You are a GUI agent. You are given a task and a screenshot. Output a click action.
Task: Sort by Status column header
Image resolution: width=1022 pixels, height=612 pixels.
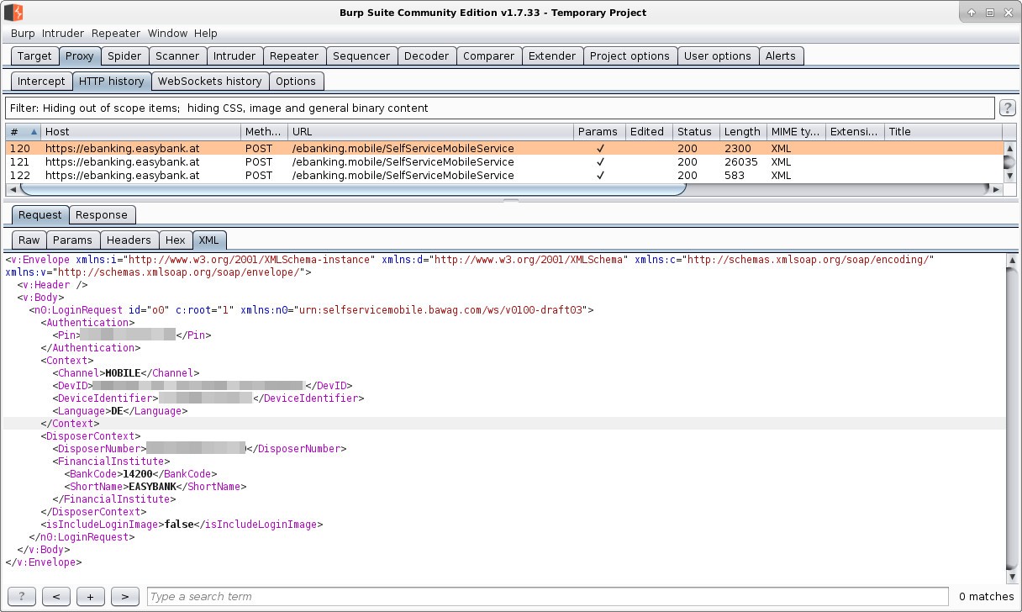(695, 132)
